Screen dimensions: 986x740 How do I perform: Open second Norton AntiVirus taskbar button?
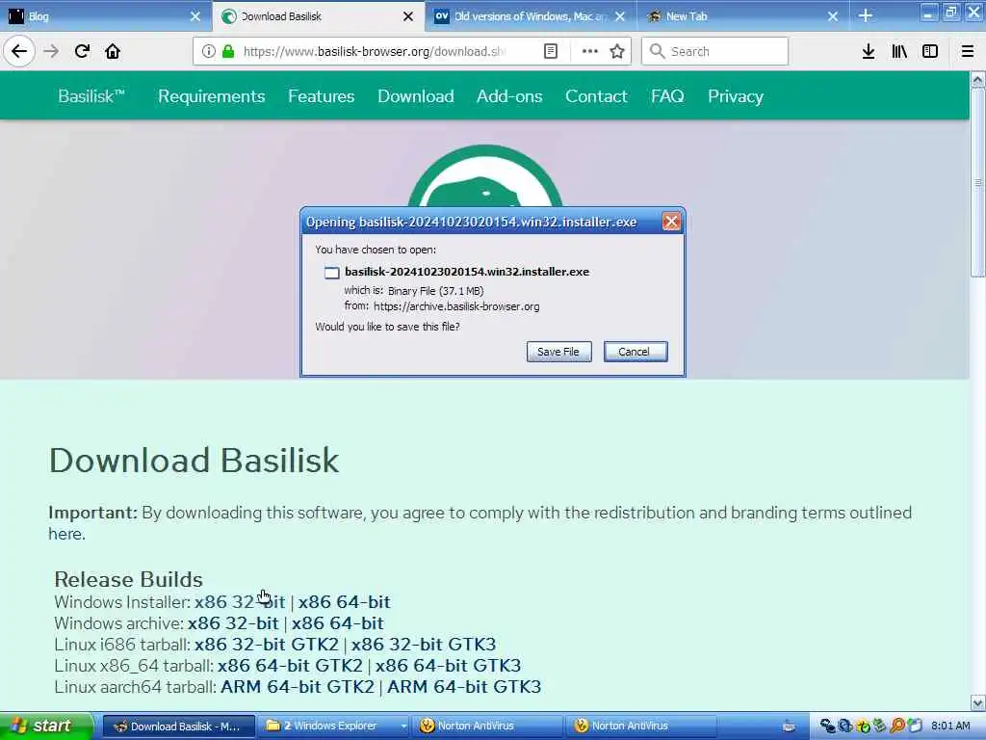pyautogui.click(x=641, y=727)
